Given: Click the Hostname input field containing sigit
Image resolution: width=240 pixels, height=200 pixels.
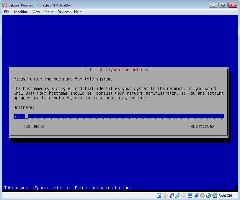Looking at the screenshot, I should point(119,117).
